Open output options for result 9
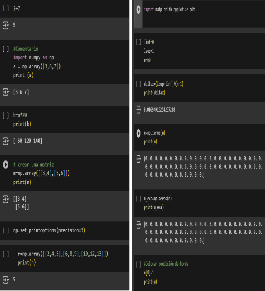265x291 pixels. (x=6, y=25)
